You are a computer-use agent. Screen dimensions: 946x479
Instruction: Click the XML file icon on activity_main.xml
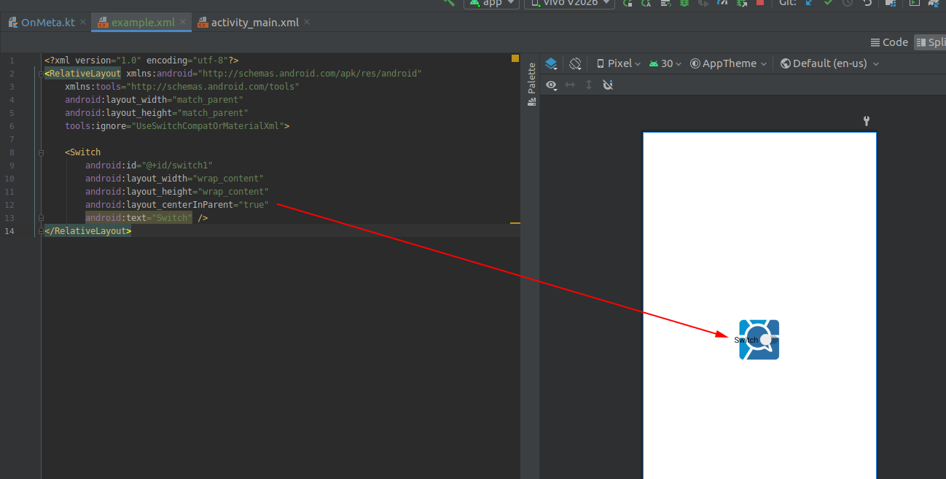203,22
